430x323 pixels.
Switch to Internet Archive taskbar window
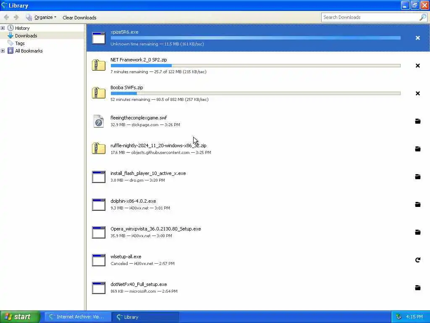point(78,317)
